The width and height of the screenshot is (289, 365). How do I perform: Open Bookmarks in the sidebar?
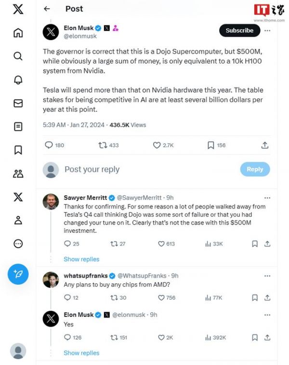click(x=18, y=150)
